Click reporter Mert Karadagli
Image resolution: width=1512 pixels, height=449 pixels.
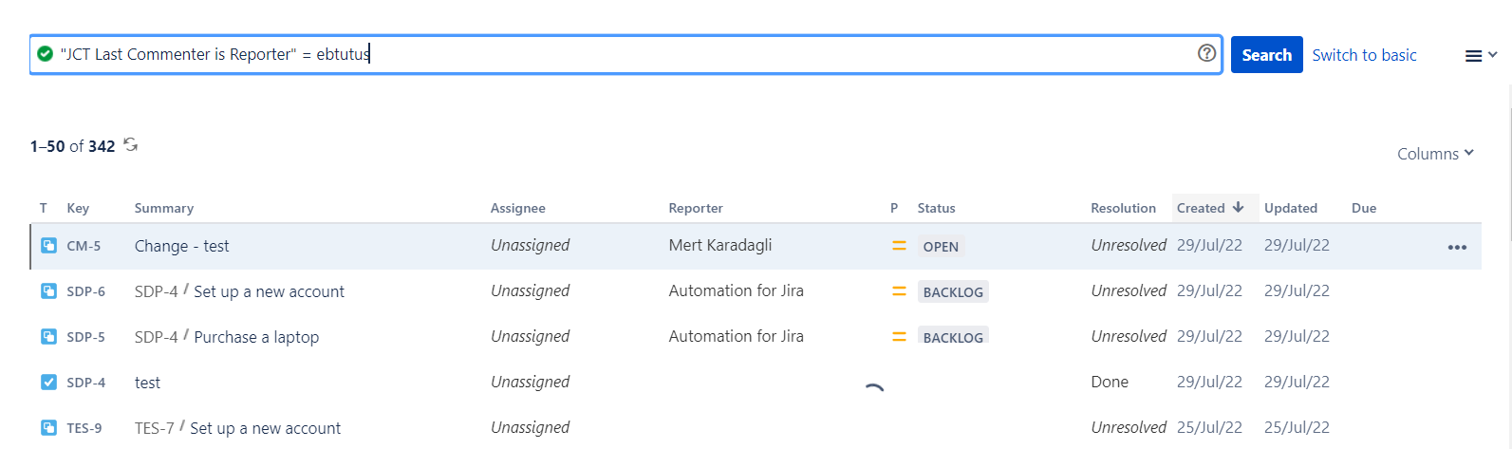(x=719, y=245)
